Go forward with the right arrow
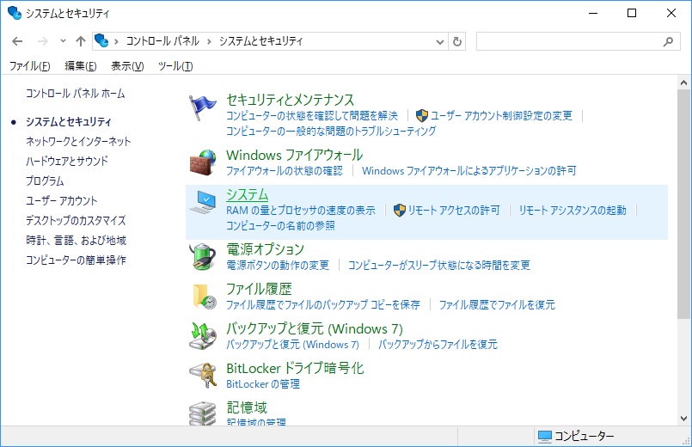The height and width of the screenshot is (447, 692). pyautogui.click(x=43, y=41)
